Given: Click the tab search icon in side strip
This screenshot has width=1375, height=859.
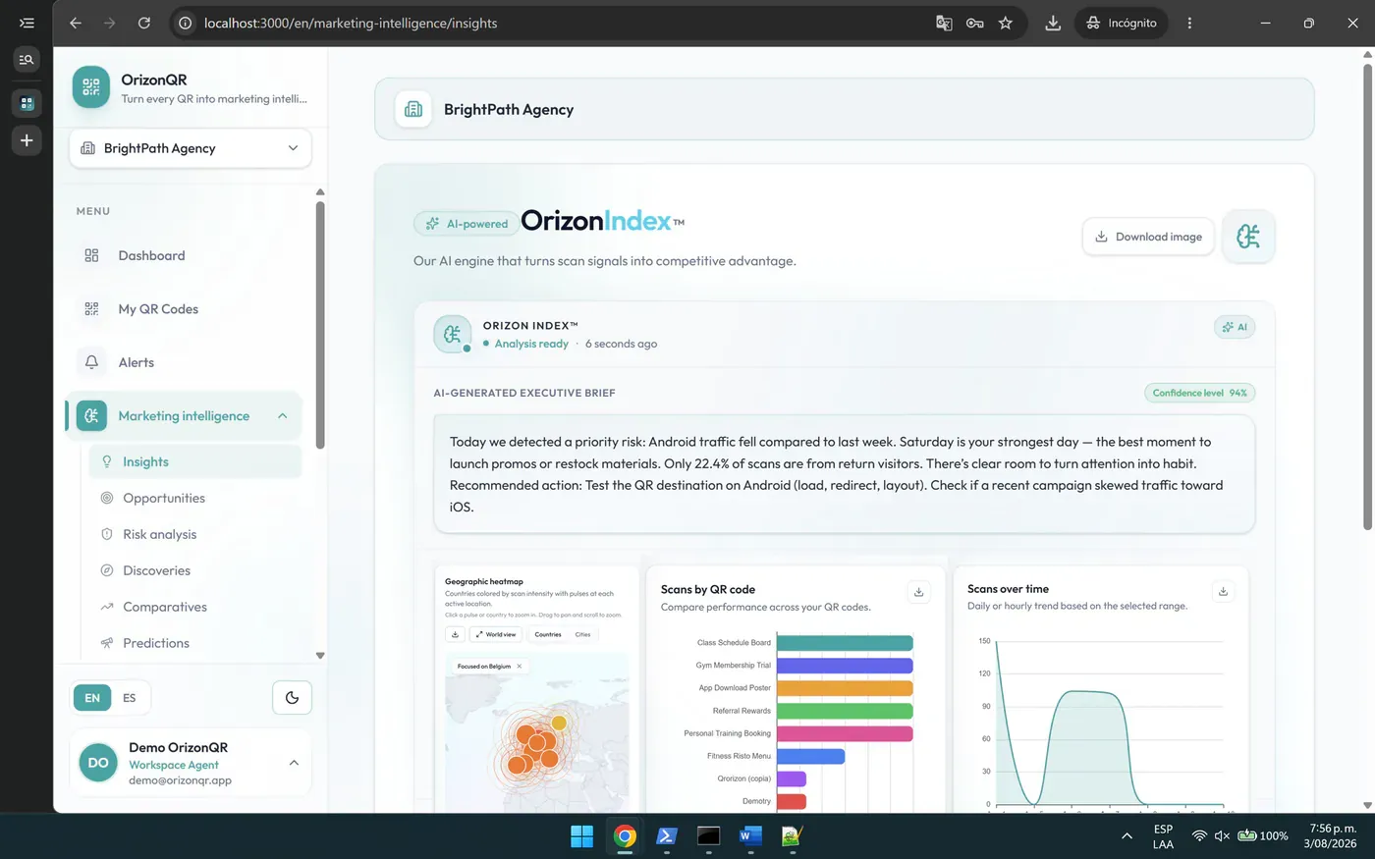Looking at the screenshot, I should click(x=27, y=60).
